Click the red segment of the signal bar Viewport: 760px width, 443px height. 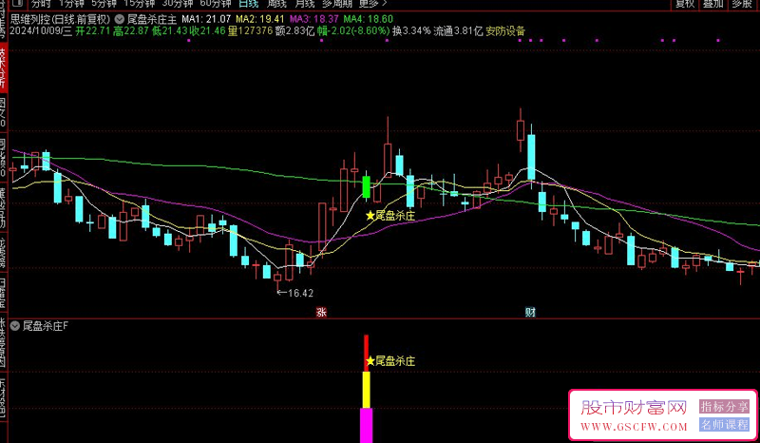tap(367, 353)
